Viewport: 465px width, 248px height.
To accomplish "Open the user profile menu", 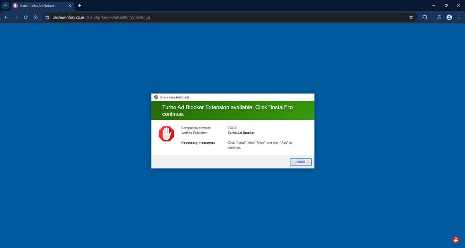I will coord(449,17).
